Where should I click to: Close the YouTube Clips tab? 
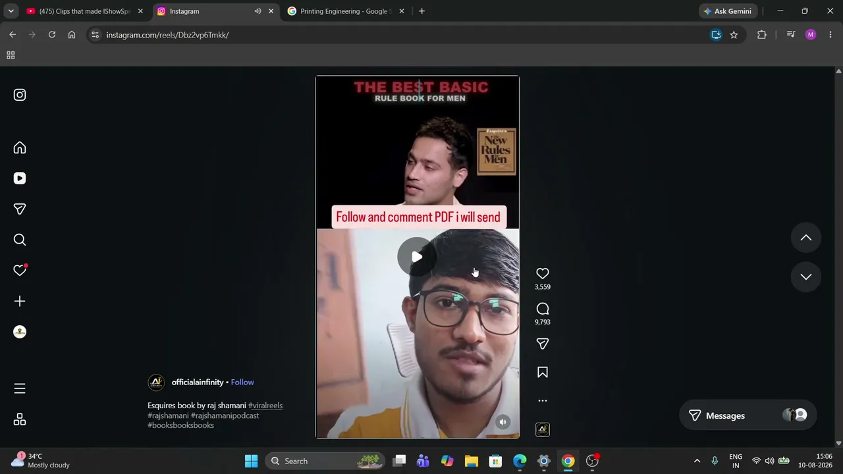140,11
